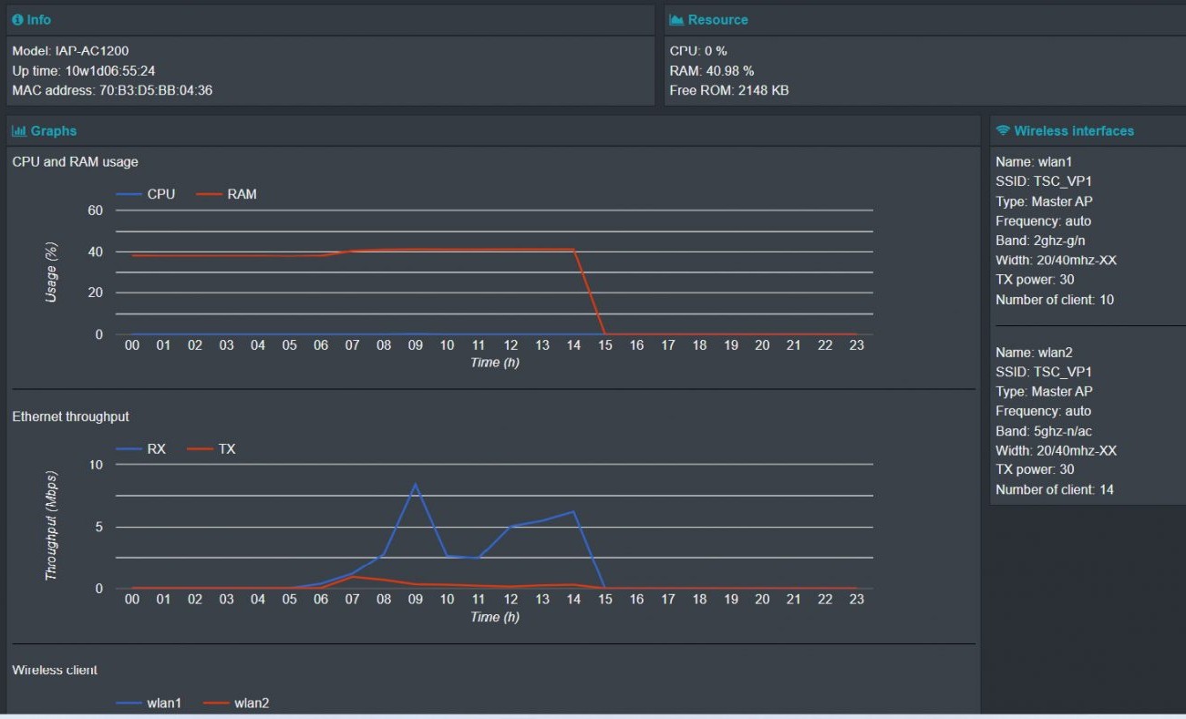Toggle wlan2 in the Wireless client legend

[236, 703]
